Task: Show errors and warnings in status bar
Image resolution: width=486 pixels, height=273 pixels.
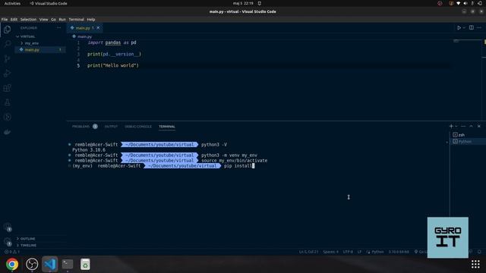Action: 12,252
